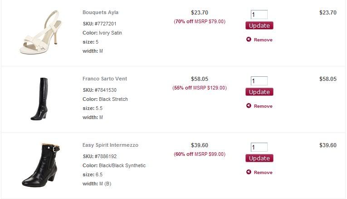Remove Easy Spirit Intermezzo using the Remove text link
Viewport: 347px width, 199px height.
coord(263,173)
